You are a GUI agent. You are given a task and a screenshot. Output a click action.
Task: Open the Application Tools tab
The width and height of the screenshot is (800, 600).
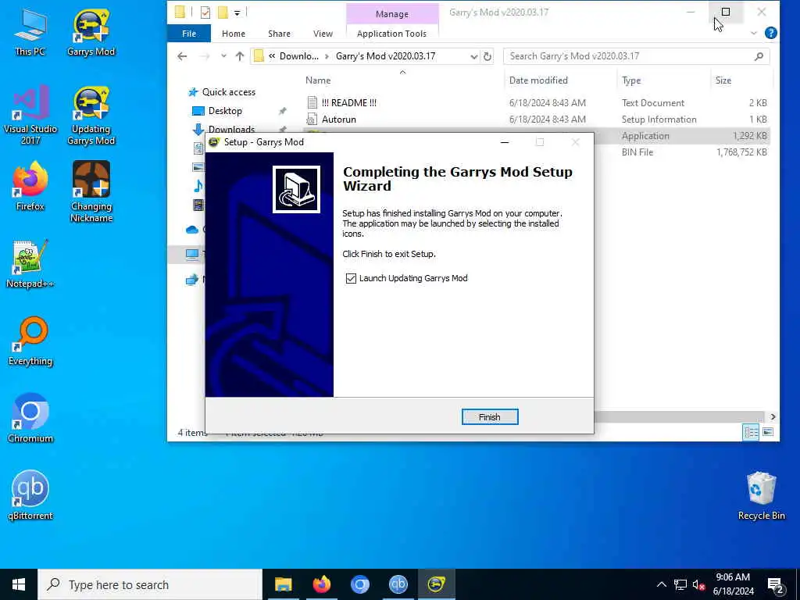[x=391, y=34]
